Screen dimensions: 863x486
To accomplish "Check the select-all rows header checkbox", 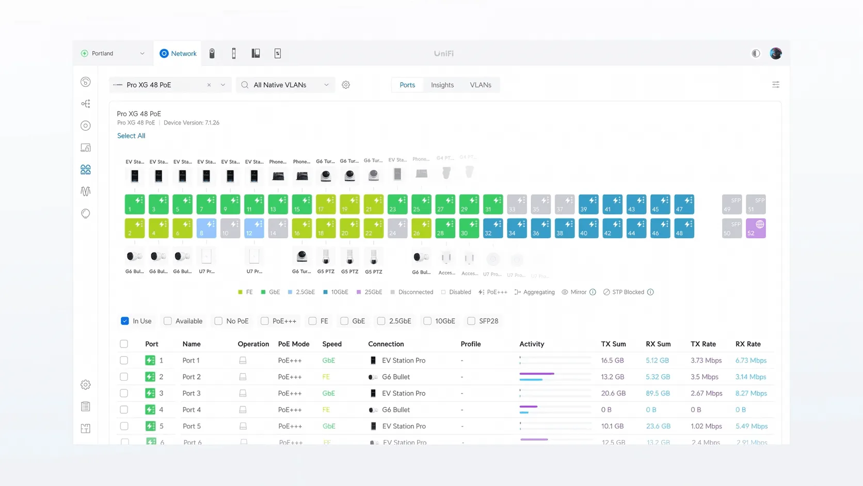I will [x=124, y=343].
